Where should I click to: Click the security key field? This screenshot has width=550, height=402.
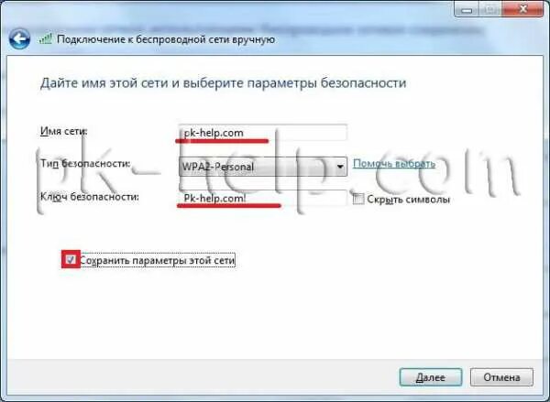click(262, 198)
